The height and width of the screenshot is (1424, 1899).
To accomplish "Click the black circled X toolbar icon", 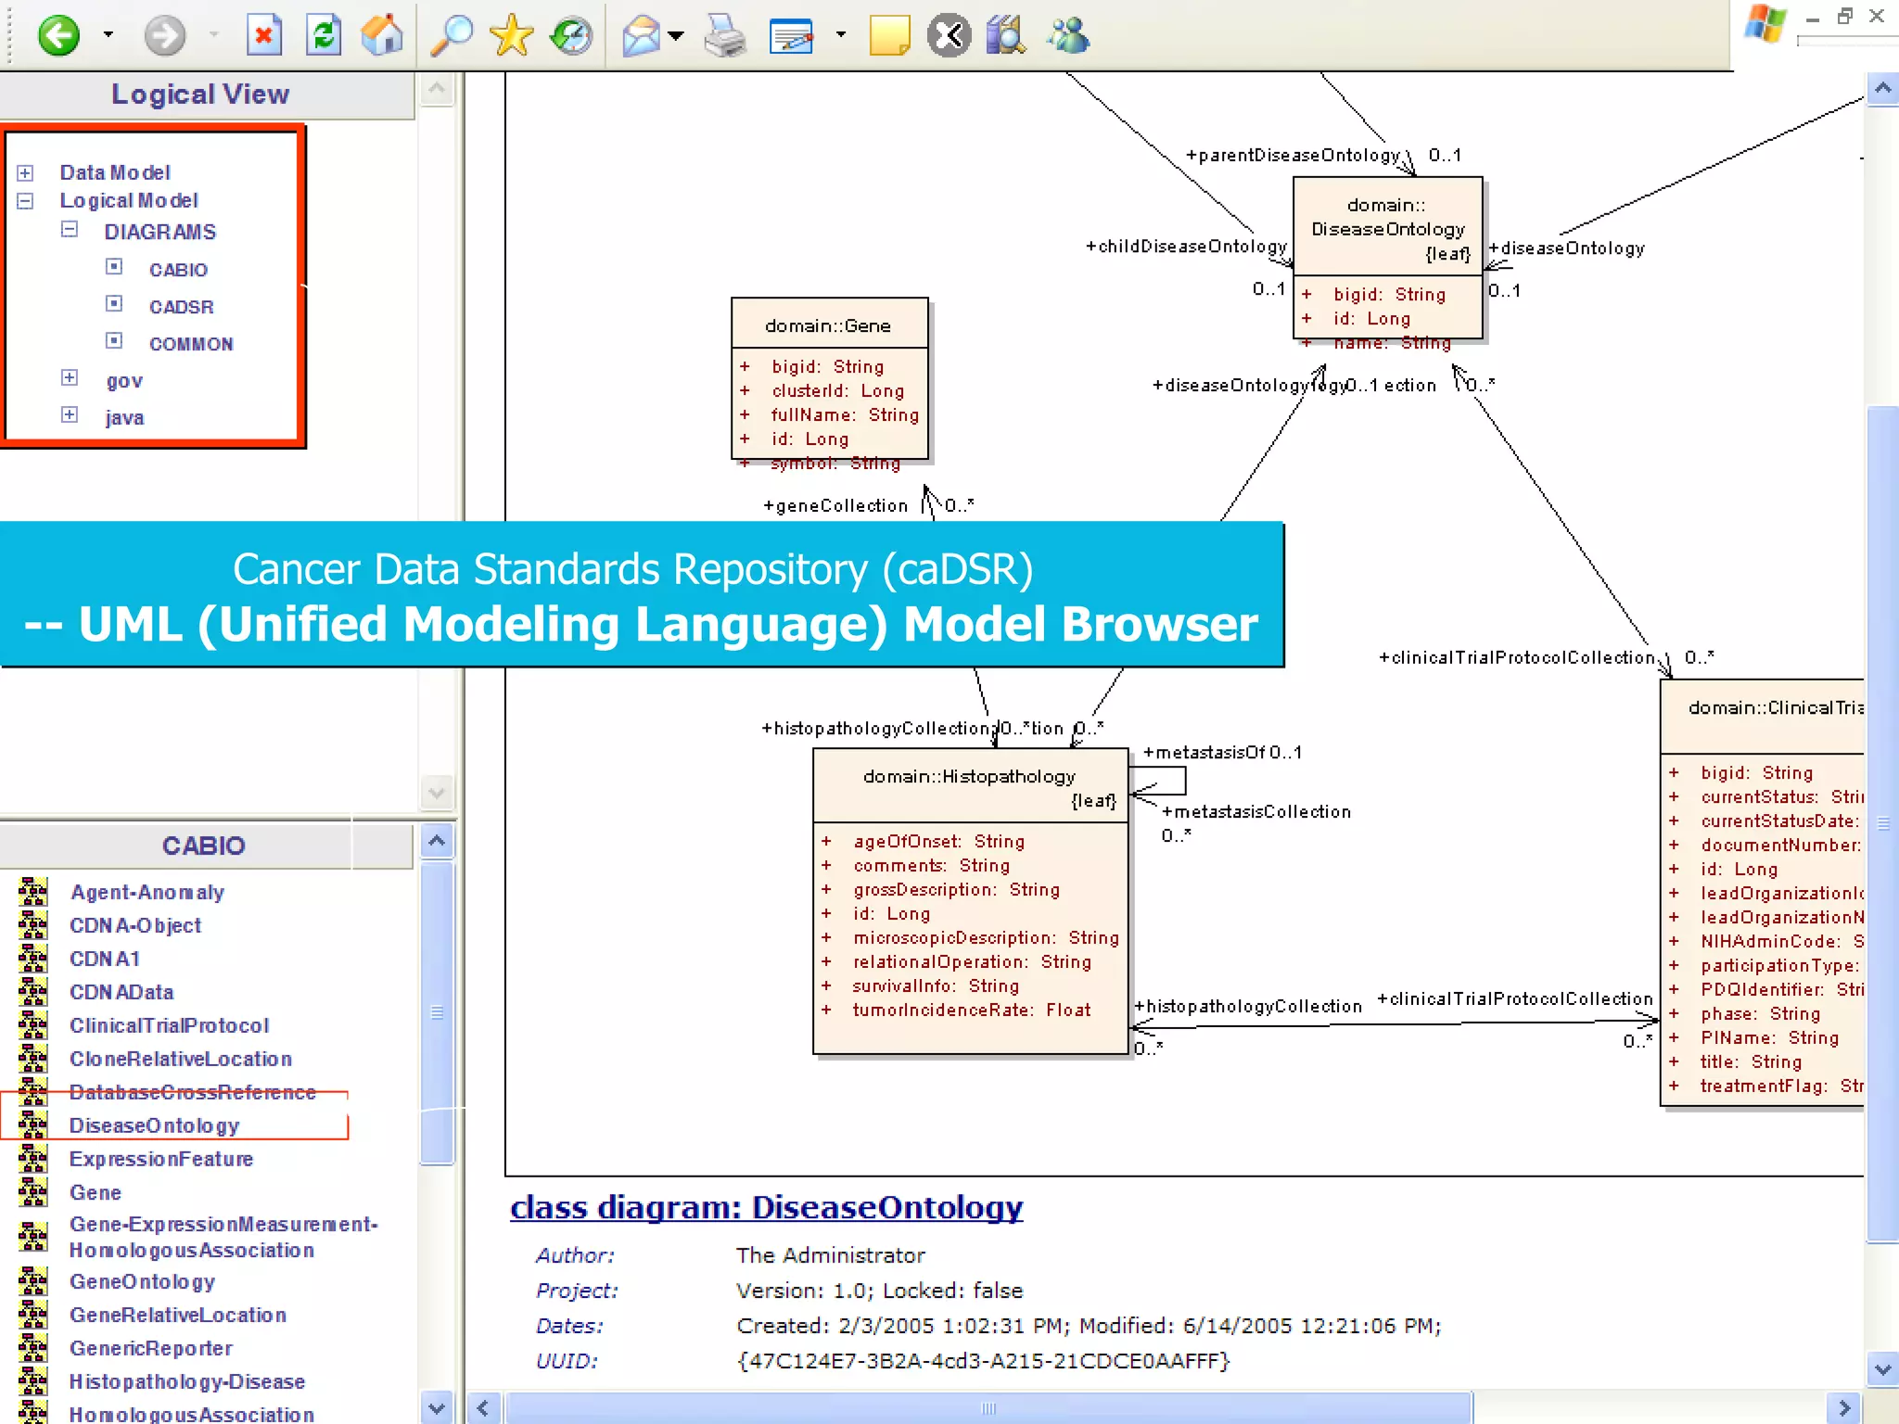I will 949,35.
